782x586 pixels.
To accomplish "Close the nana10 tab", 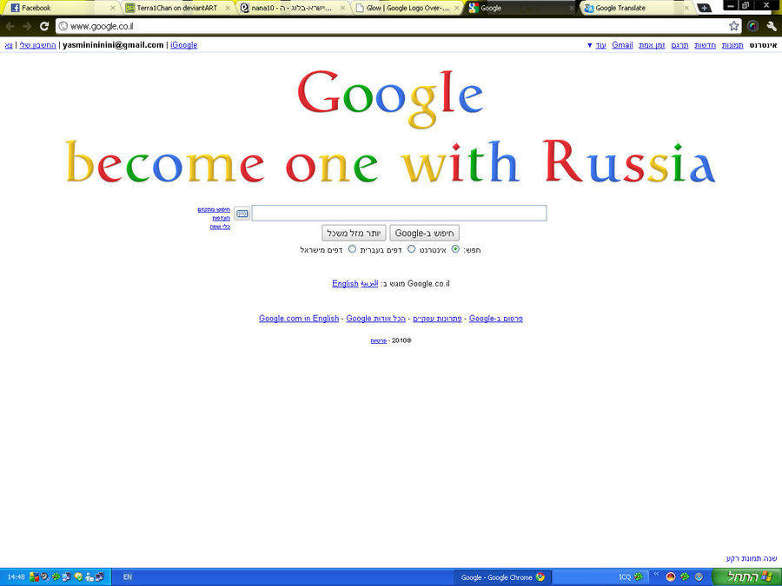I will coord(342,8).
